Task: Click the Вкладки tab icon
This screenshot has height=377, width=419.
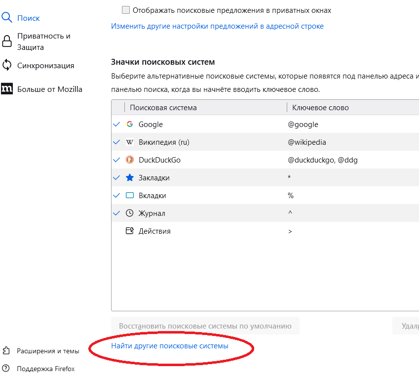Action: [130, 196]
